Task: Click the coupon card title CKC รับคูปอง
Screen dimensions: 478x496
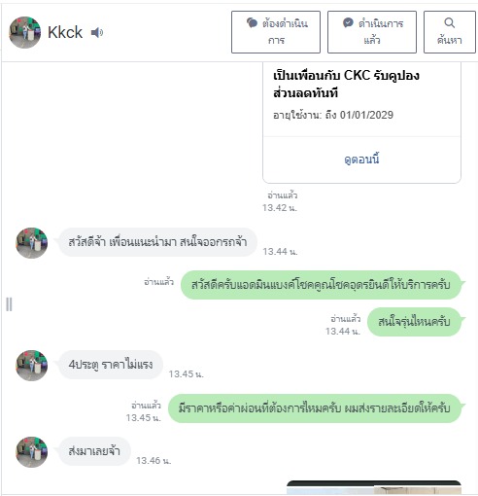Action: point(346,85)
